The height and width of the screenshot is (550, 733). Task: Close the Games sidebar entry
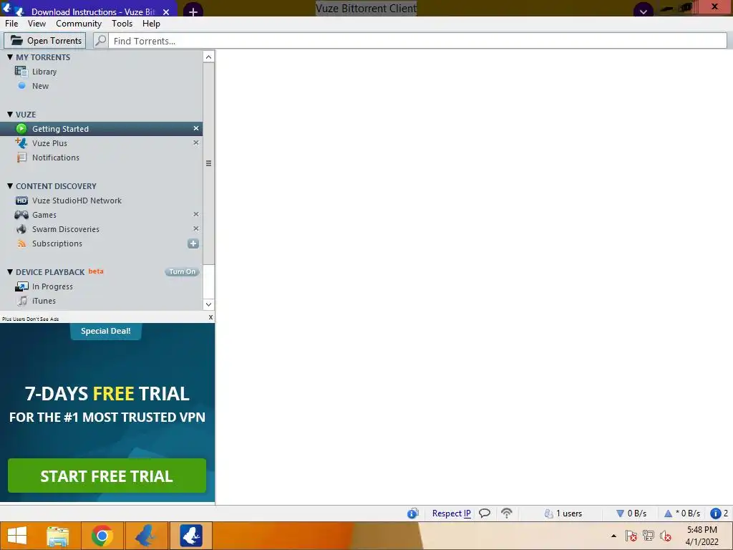[196, 214]
